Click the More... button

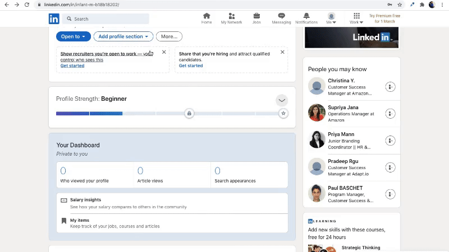169,36
